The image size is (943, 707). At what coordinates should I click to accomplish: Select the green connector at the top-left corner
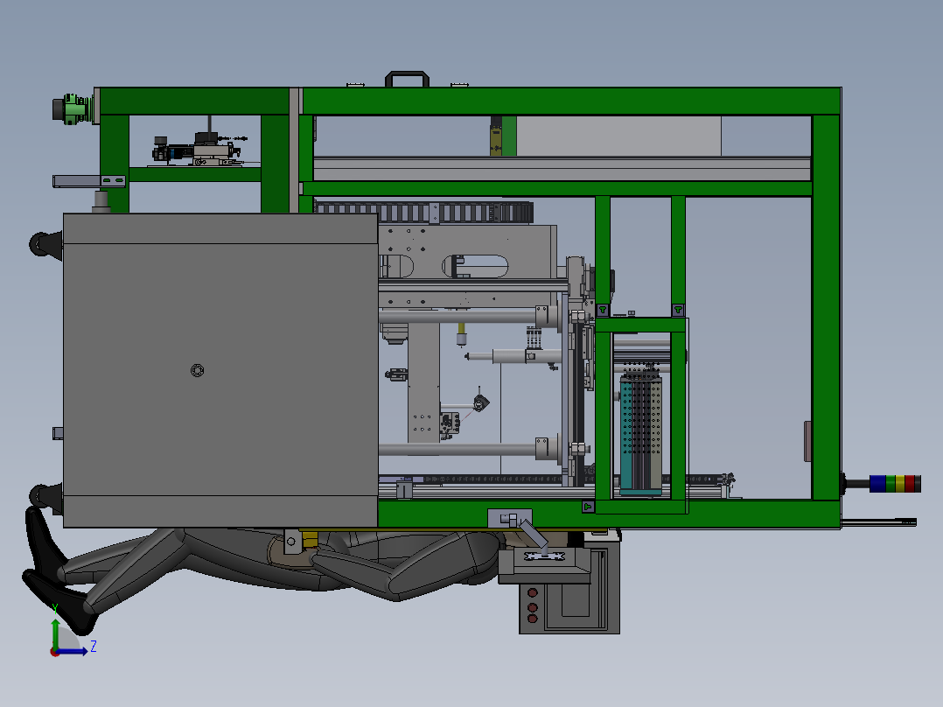pyautogui.click(x=74, y=108)
